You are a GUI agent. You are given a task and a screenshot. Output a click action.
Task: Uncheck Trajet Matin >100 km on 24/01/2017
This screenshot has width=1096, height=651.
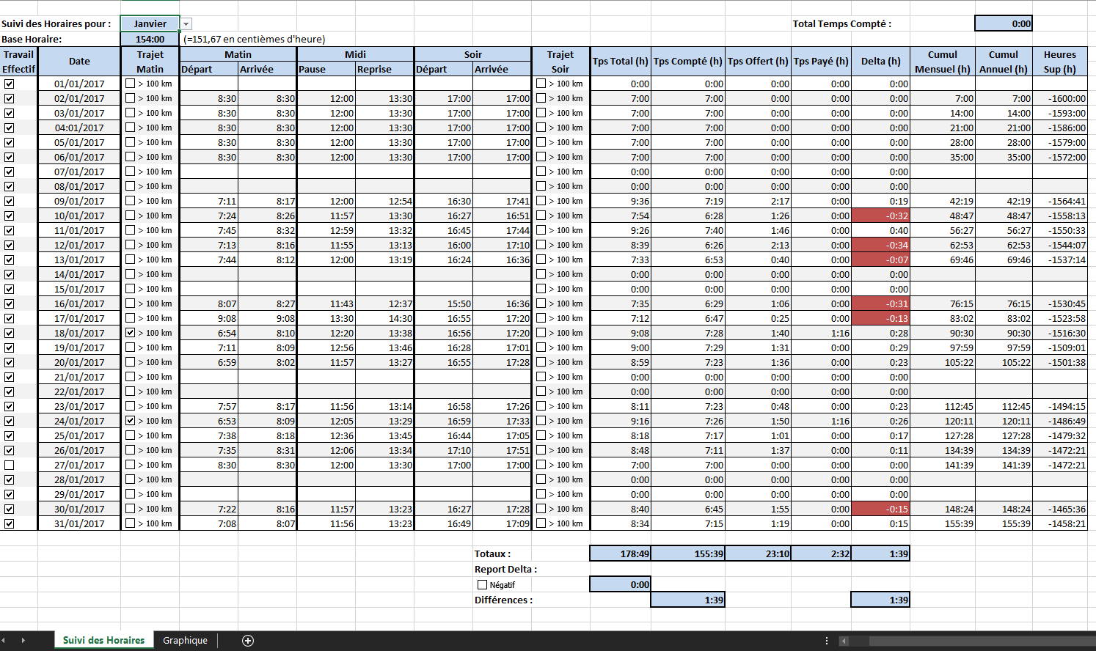(131, 421)
